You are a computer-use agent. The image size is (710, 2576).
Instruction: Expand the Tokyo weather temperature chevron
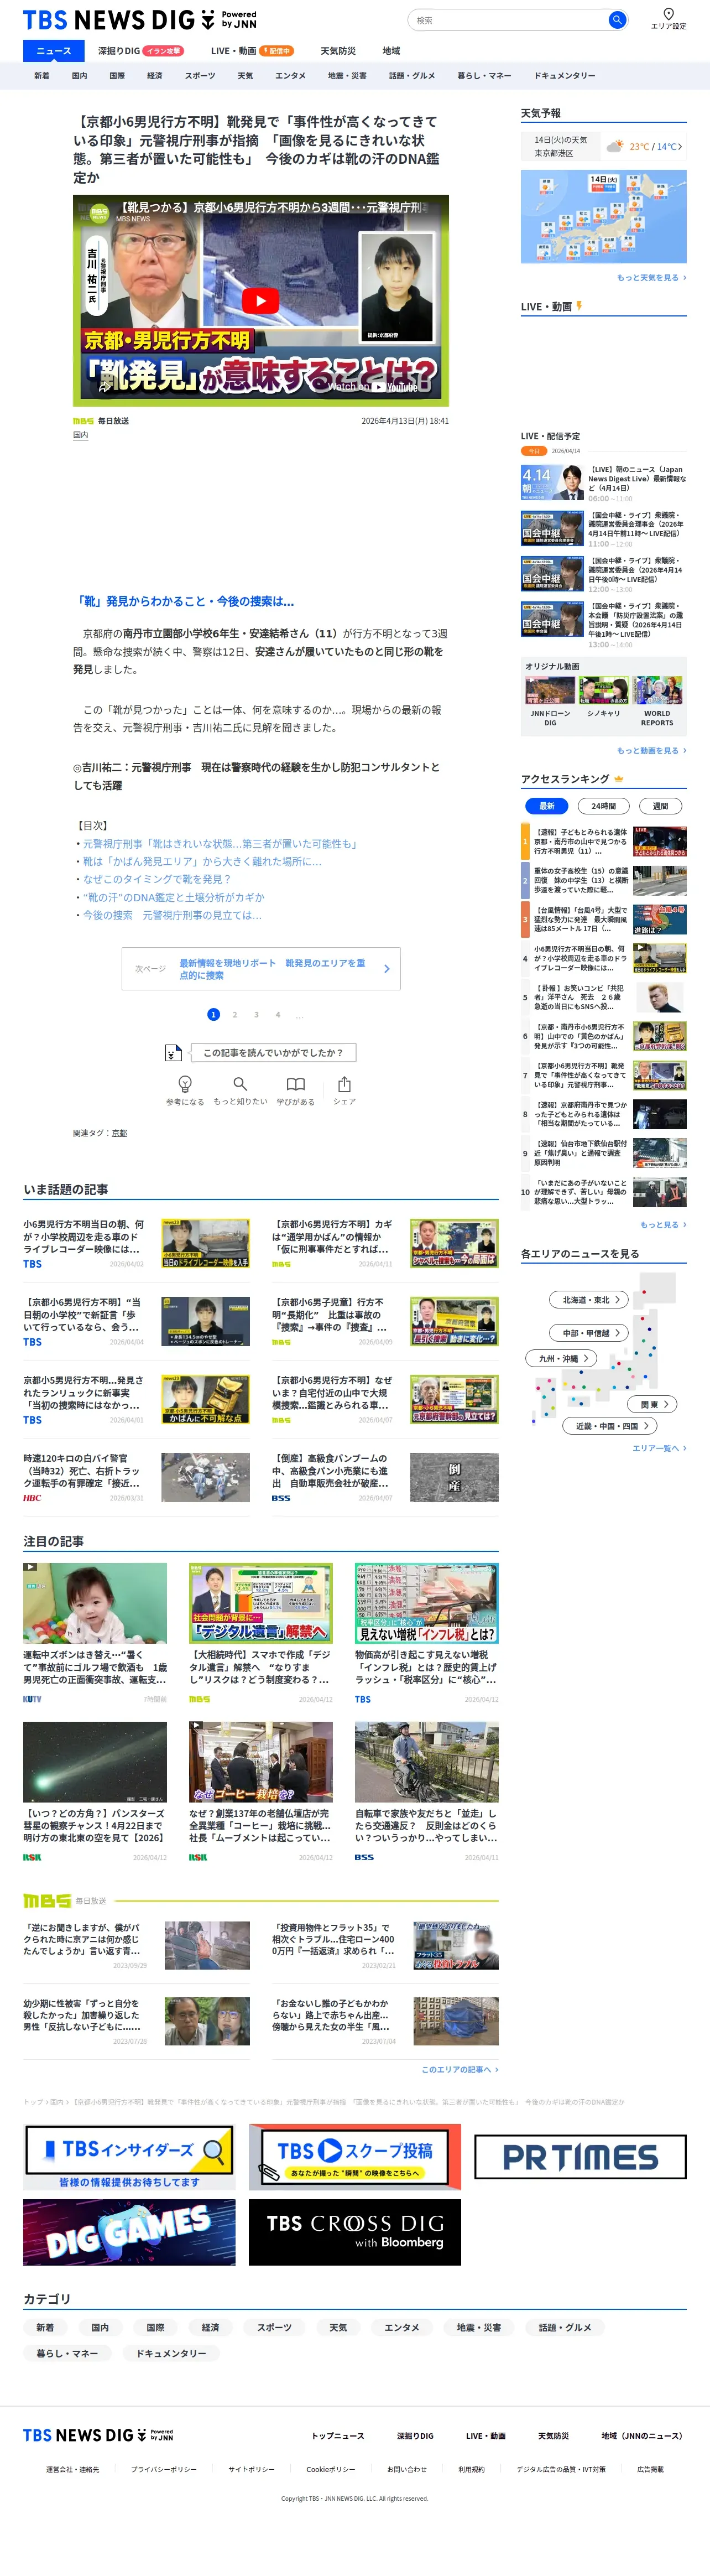[x=680, y=147]
